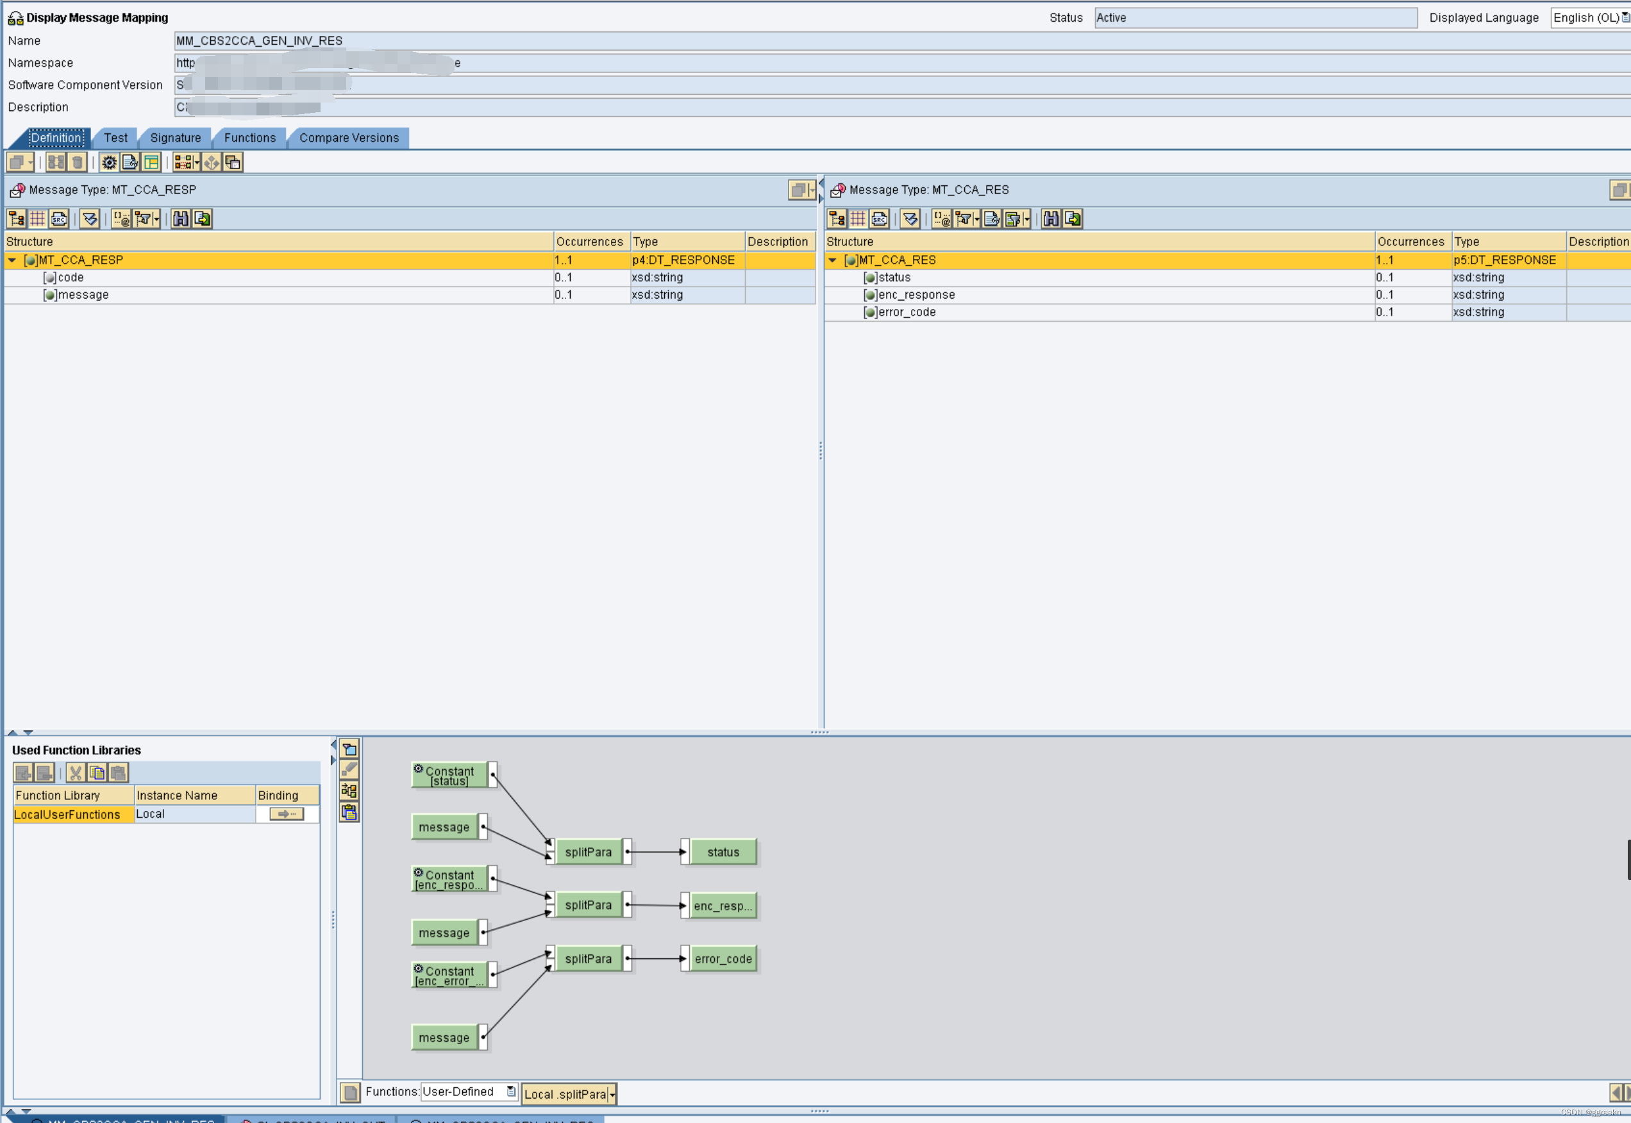Viewport: 1631px width, 1123px height.
Task: Click the settings gear icon in the toolbar
Action: [109, 163]
